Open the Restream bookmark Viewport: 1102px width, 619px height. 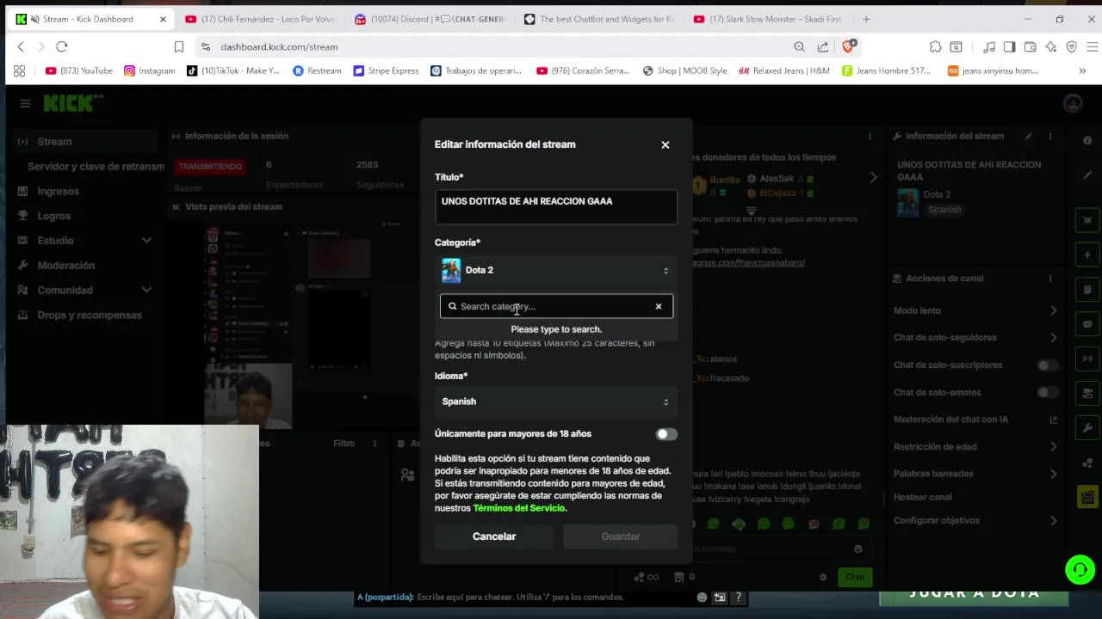pyautogui.click(x=317, y=70)
